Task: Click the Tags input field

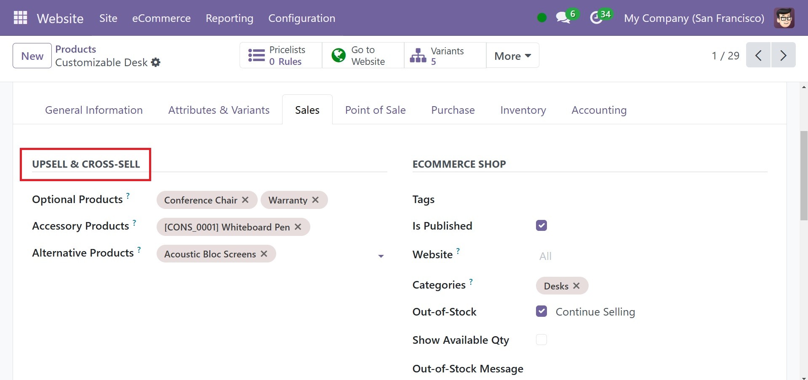Action: pyautogui.click(x=651, y=200)
